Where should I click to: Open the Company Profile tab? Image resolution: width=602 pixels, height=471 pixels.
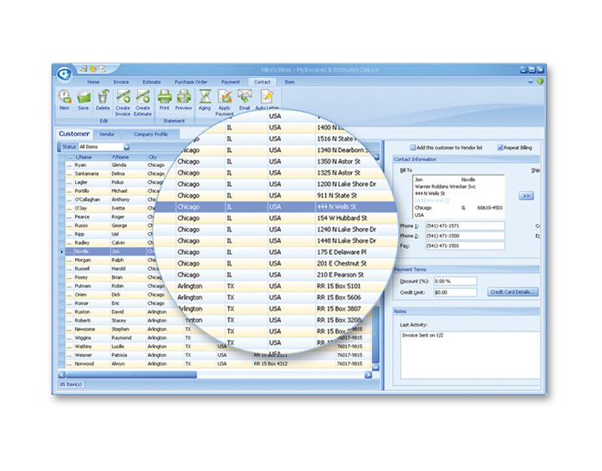pos(150,134)
